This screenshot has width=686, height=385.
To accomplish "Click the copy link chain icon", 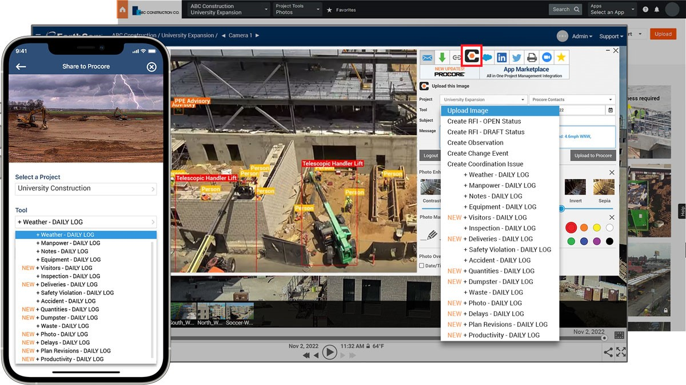I will click(x=456, y=57).
